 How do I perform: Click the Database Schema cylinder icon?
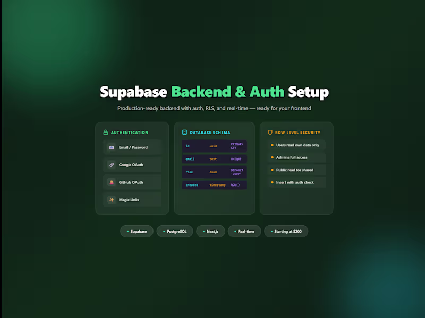tap(184, 132)
